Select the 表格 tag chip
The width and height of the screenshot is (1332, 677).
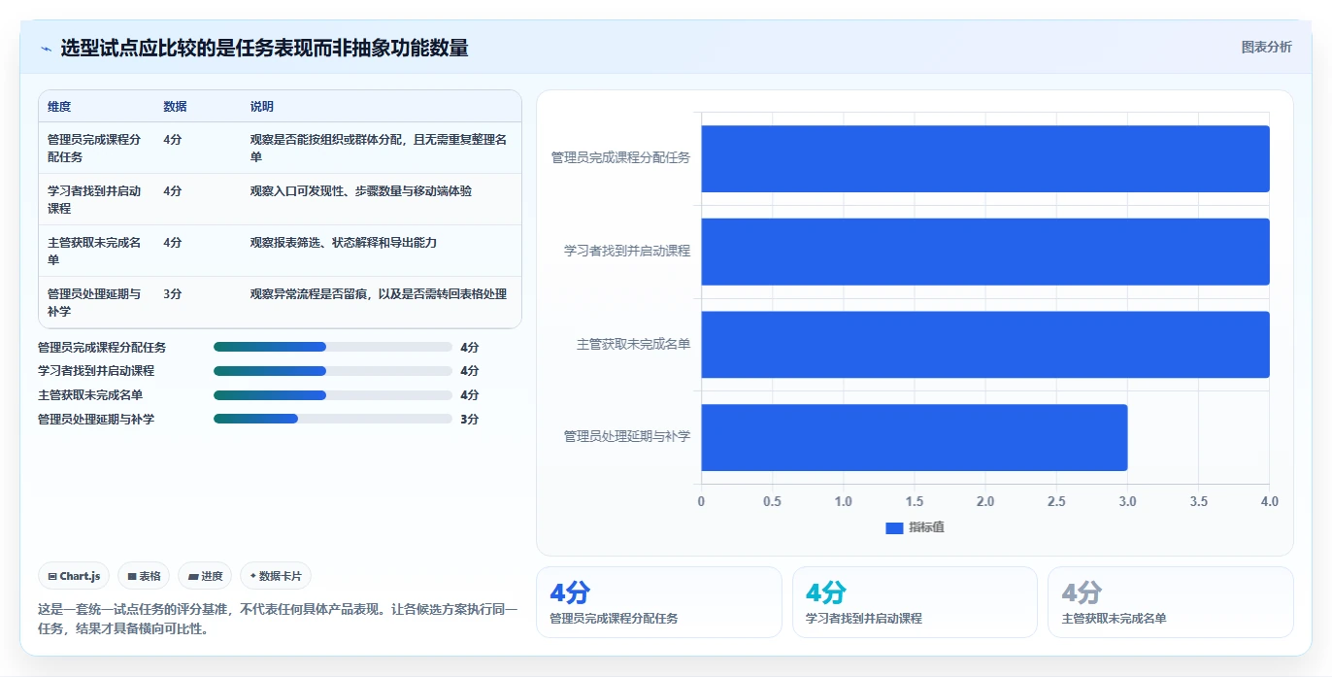pyautogui.click(x=144, y=576)
